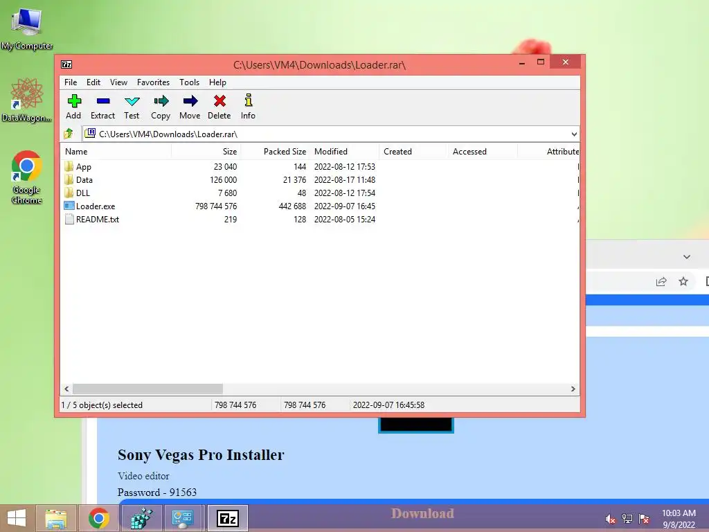
Task: Click the Action Center flag icon
Action: click(644, 519)
